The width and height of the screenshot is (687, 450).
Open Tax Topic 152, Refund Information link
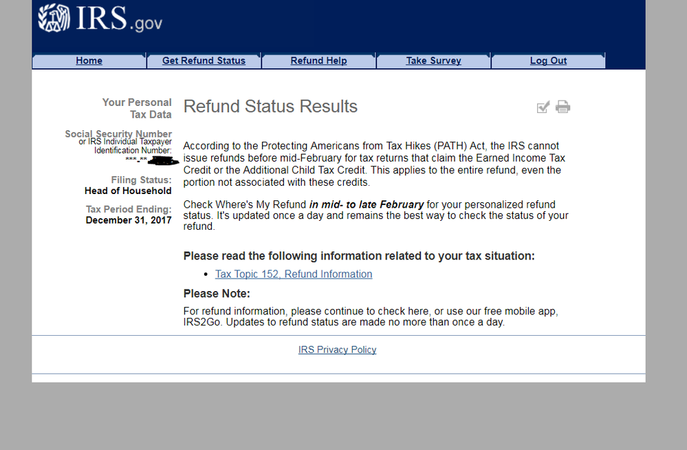(x=294, y=274)
